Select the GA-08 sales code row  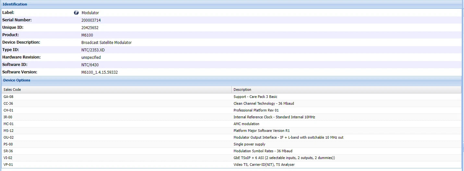point(231,97)
